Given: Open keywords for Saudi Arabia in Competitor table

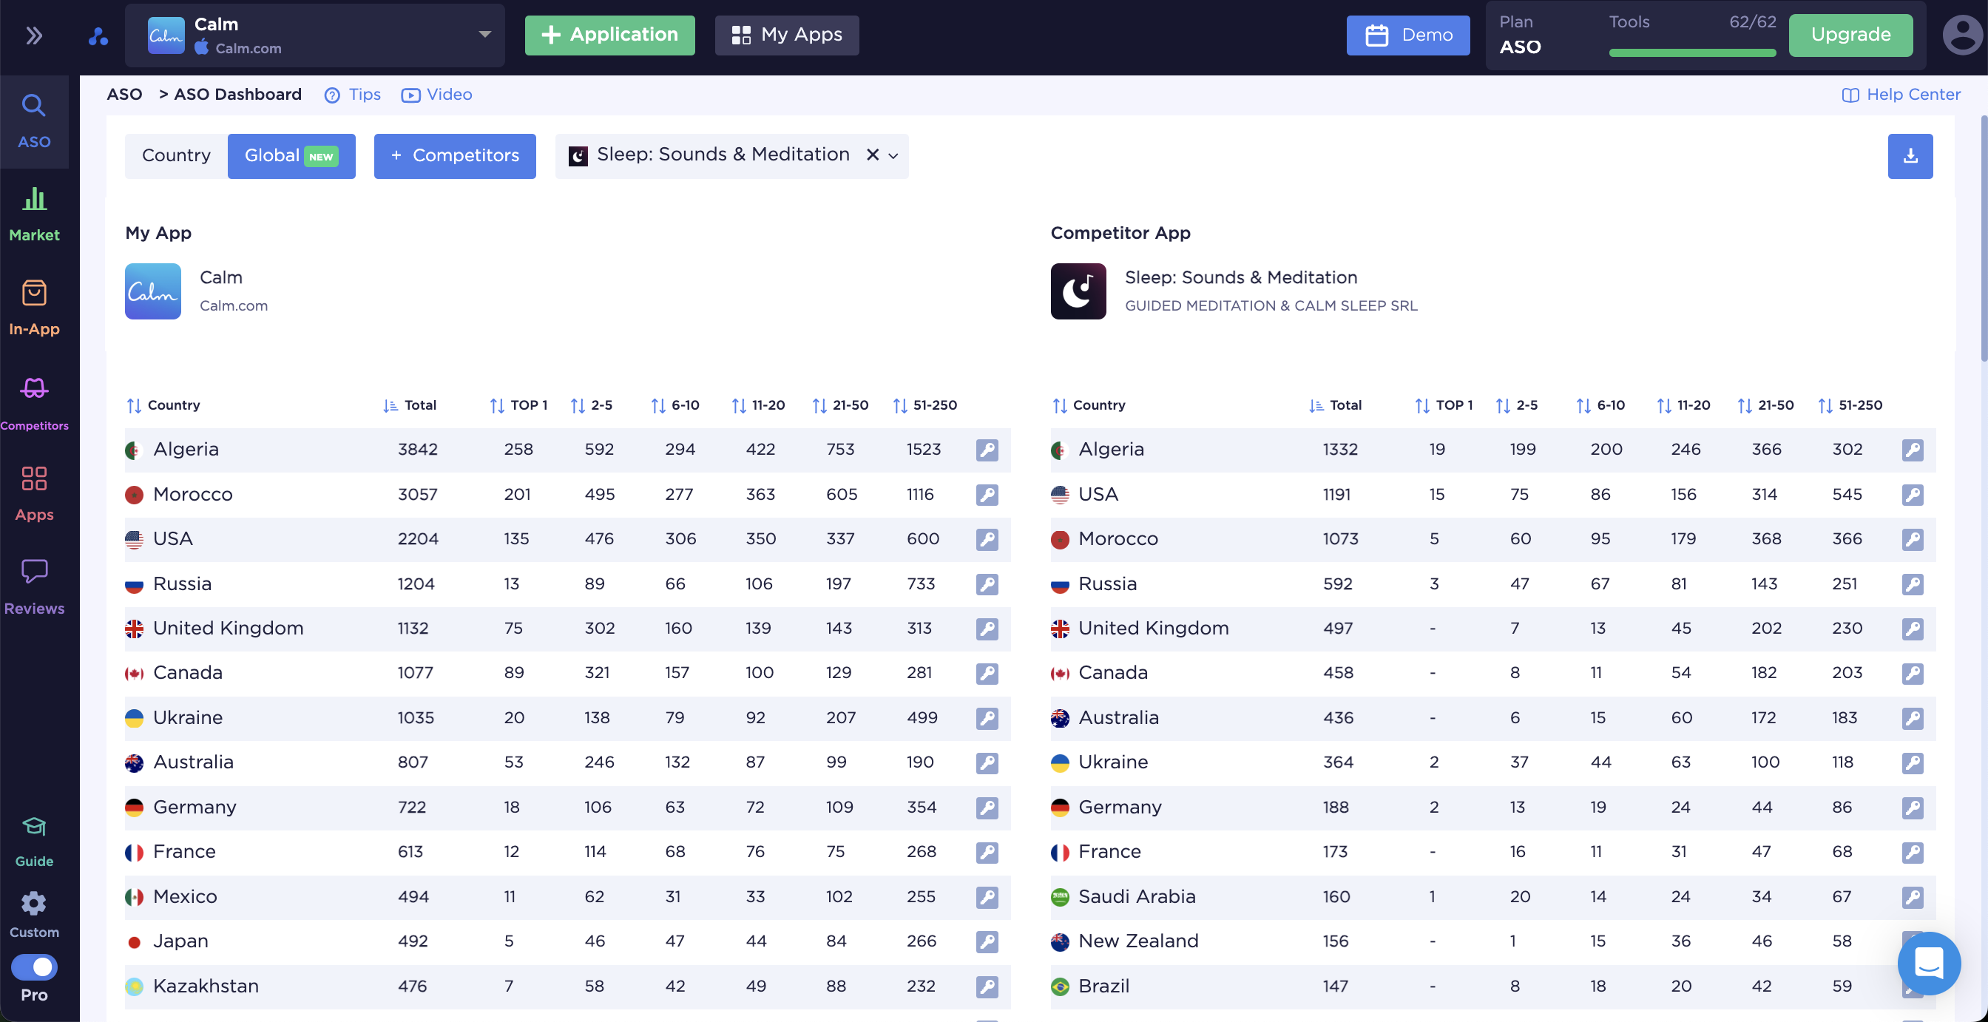Looking at the screenshot, I should point(1913,898).
